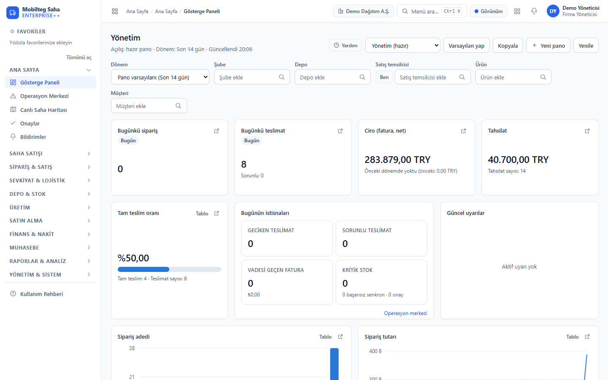
Task: Open Operasyon Merkezi in sidebar
Action: click(x=50, y=96)
